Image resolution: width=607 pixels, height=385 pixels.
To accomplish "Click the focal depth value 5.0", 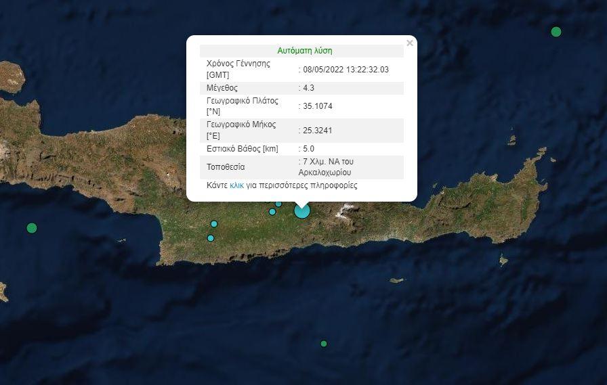I will tap(309, 149).
